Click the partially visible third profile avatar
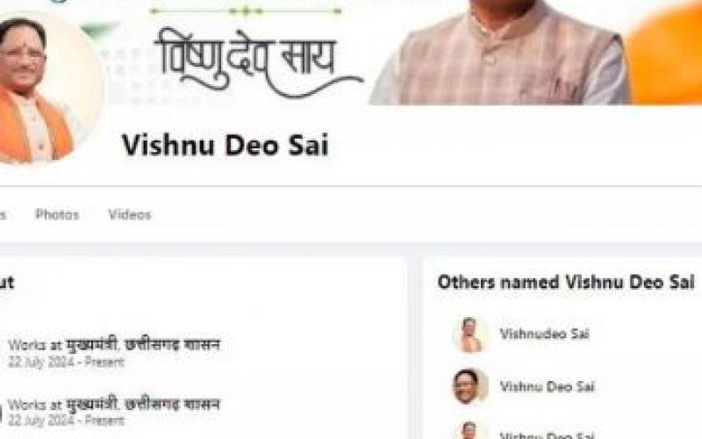This screenshot has height=439, width=702. point(469,431)
